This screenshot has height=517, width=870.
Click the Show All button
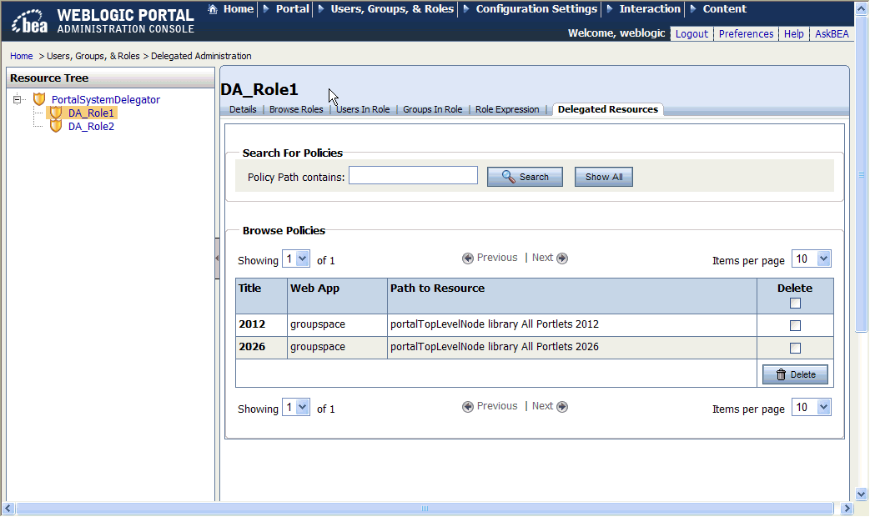[x=603, y=176]
